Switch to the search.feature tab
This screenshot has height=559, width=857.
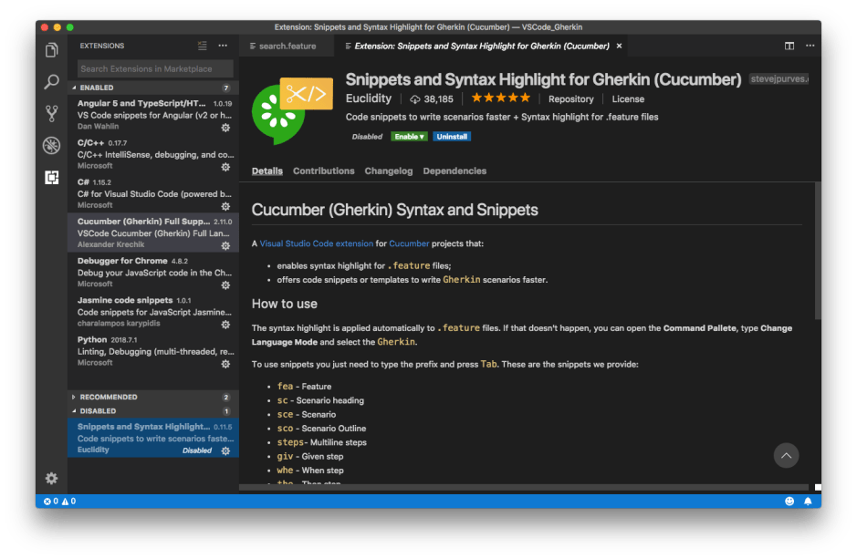pyautogui.click(x=287, y=46)
